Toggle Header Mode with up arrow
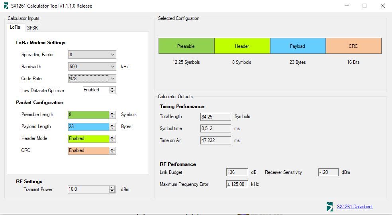 pyautogui.click(x=112, y=137)
